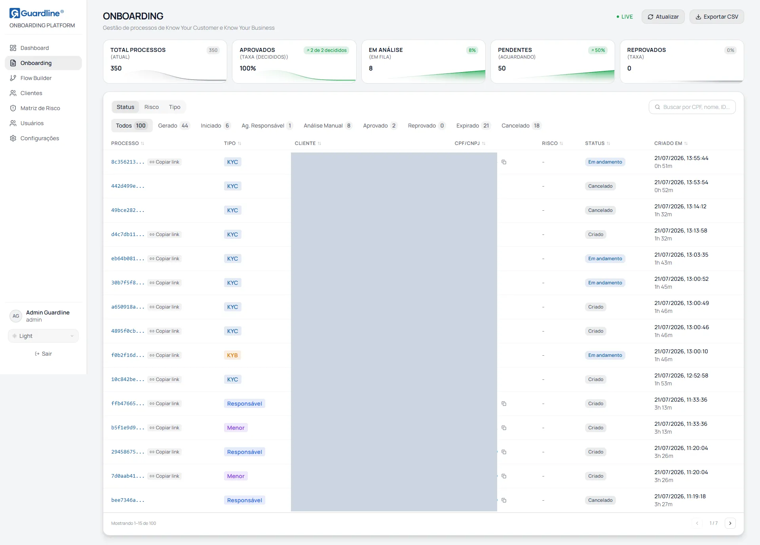This screenshot has height=545, width=760.
Task: Sort by the CRIADO EM column
Action: (671, 143)
